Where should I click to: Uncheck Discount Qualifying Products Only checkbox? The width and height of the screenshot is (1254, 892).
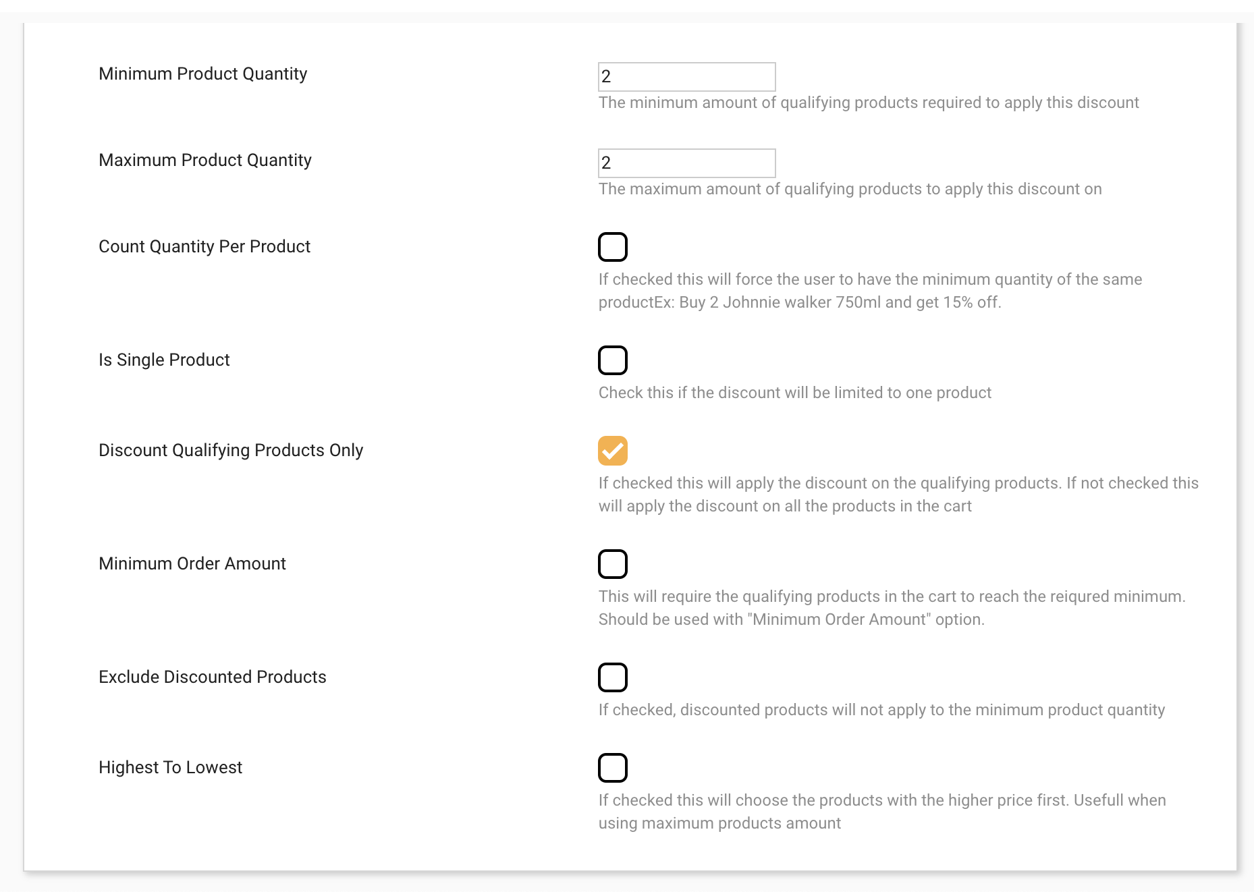tap(612, 451)
